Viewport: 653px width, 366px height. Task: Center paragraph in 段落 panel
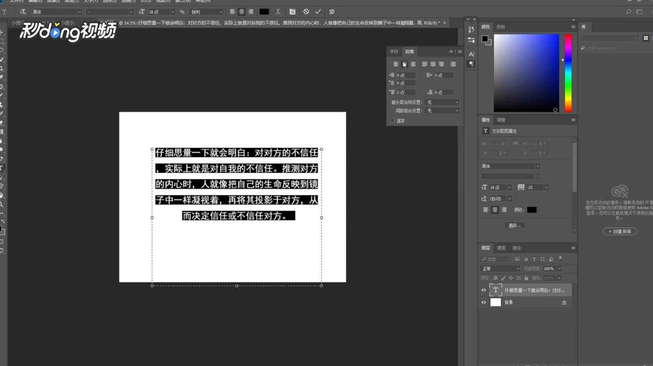(x=405, y=64)
